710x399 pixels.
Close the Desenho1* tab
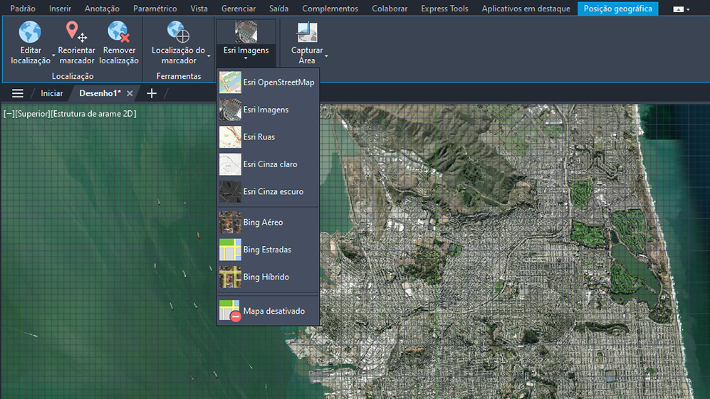coord(130,93)
